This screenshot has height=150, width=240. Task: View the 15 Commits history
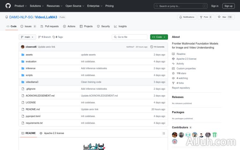pyautogui.click(x=159, y=47)
